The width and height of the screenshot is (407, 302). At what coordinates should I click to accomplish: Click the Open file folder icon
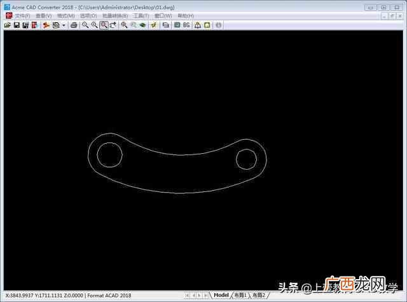click(x=8, y=25)
